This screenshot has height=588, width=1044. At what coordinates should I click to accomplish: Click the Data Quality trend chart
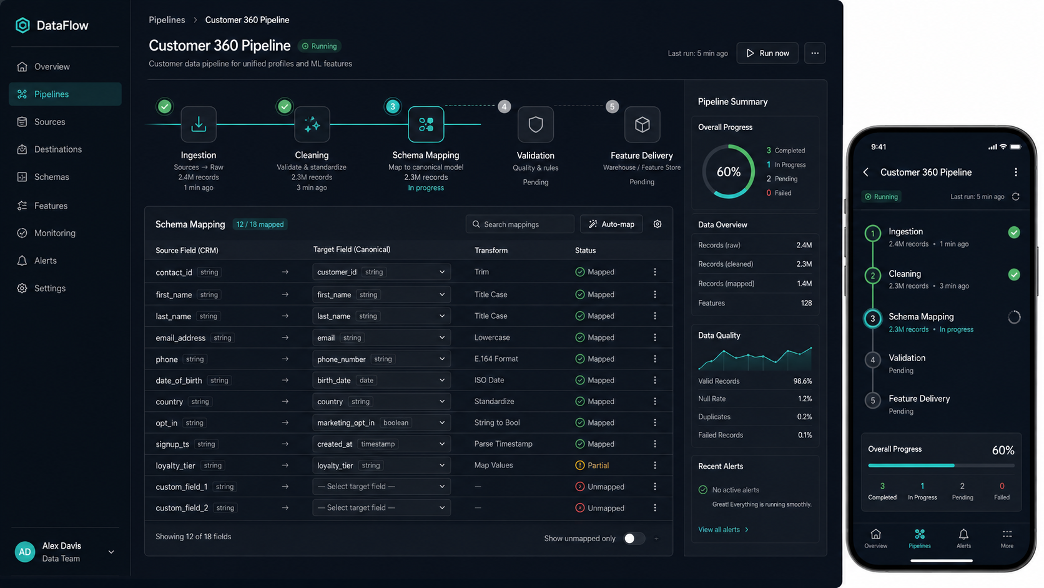tap(755, 358)
